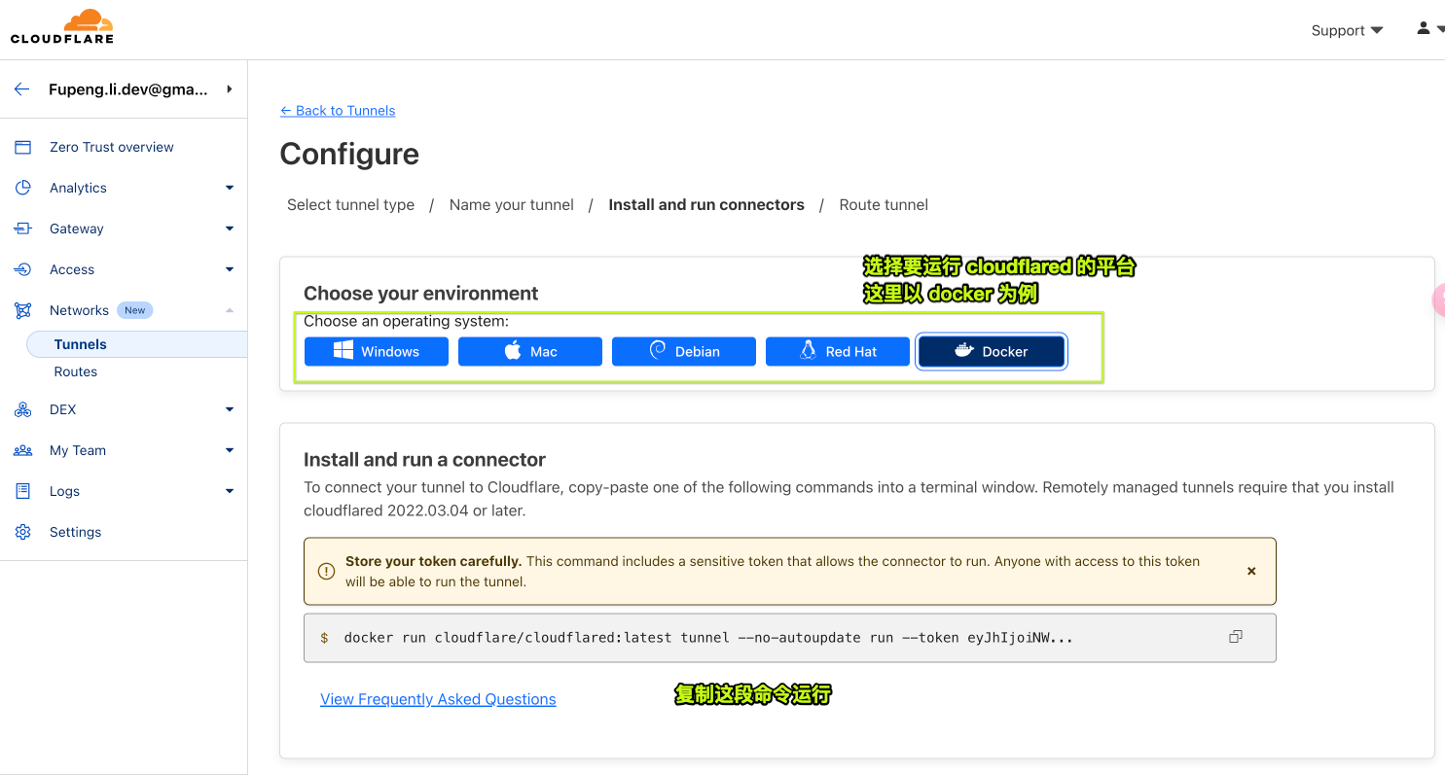The height and width of the screenshot is (775, 1445).
Task: Open the Support dropdown
Action: pos(1347,30)
